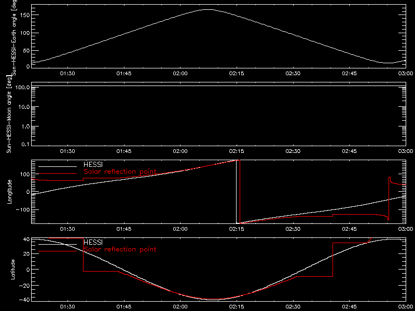Screen dimensions: 415x311
Task: Click the HESSI legend text in Longitude plot
Action: coord(93,165)
